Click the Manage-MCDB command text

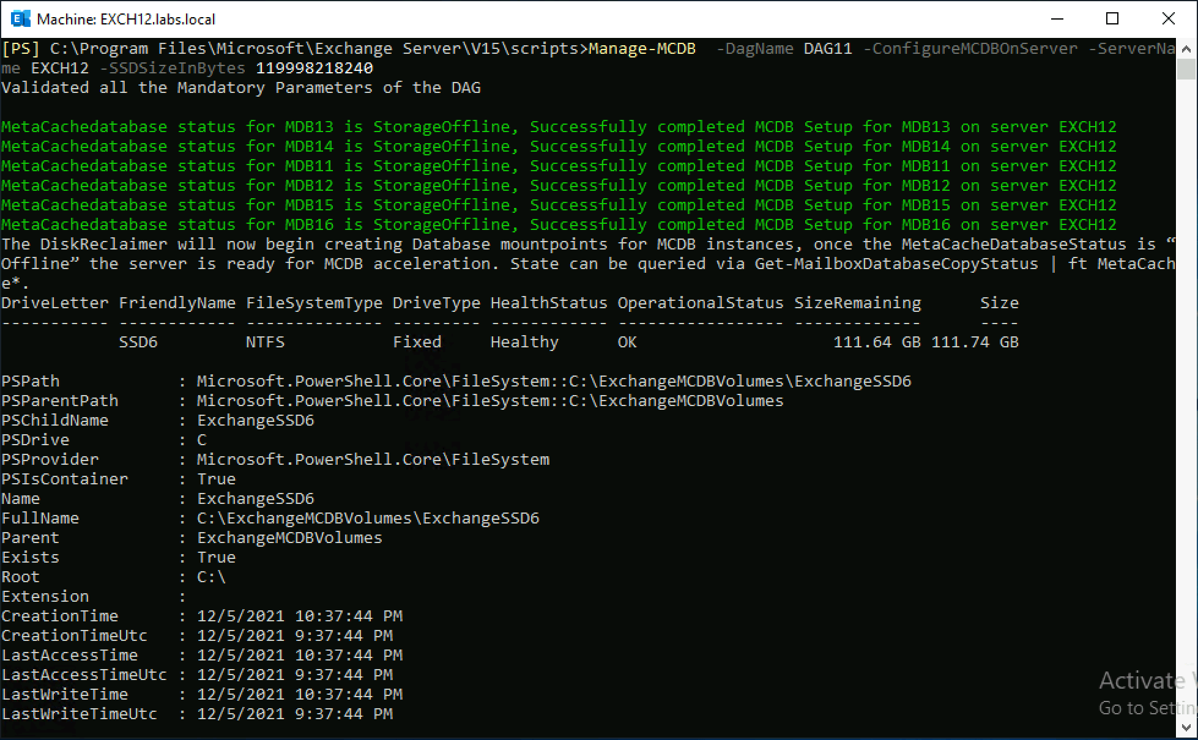[x=641, y=48]
